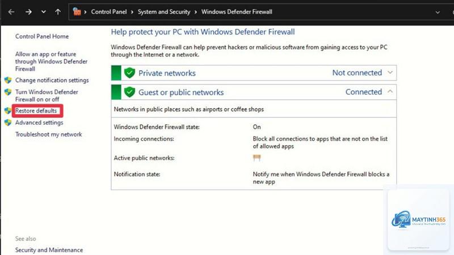Select Windows Defender Firewall breadcrumb segment
454x255 pixels.
click(237, 12)
